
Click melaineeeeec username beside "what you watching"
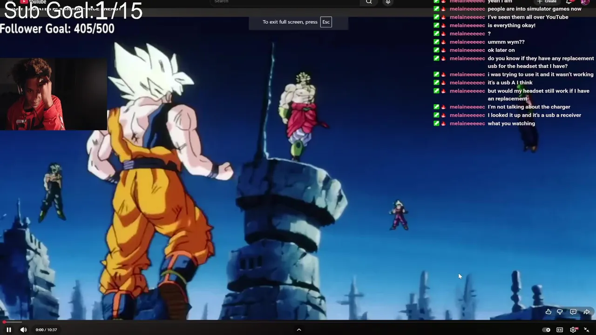[x=467, y=123]
